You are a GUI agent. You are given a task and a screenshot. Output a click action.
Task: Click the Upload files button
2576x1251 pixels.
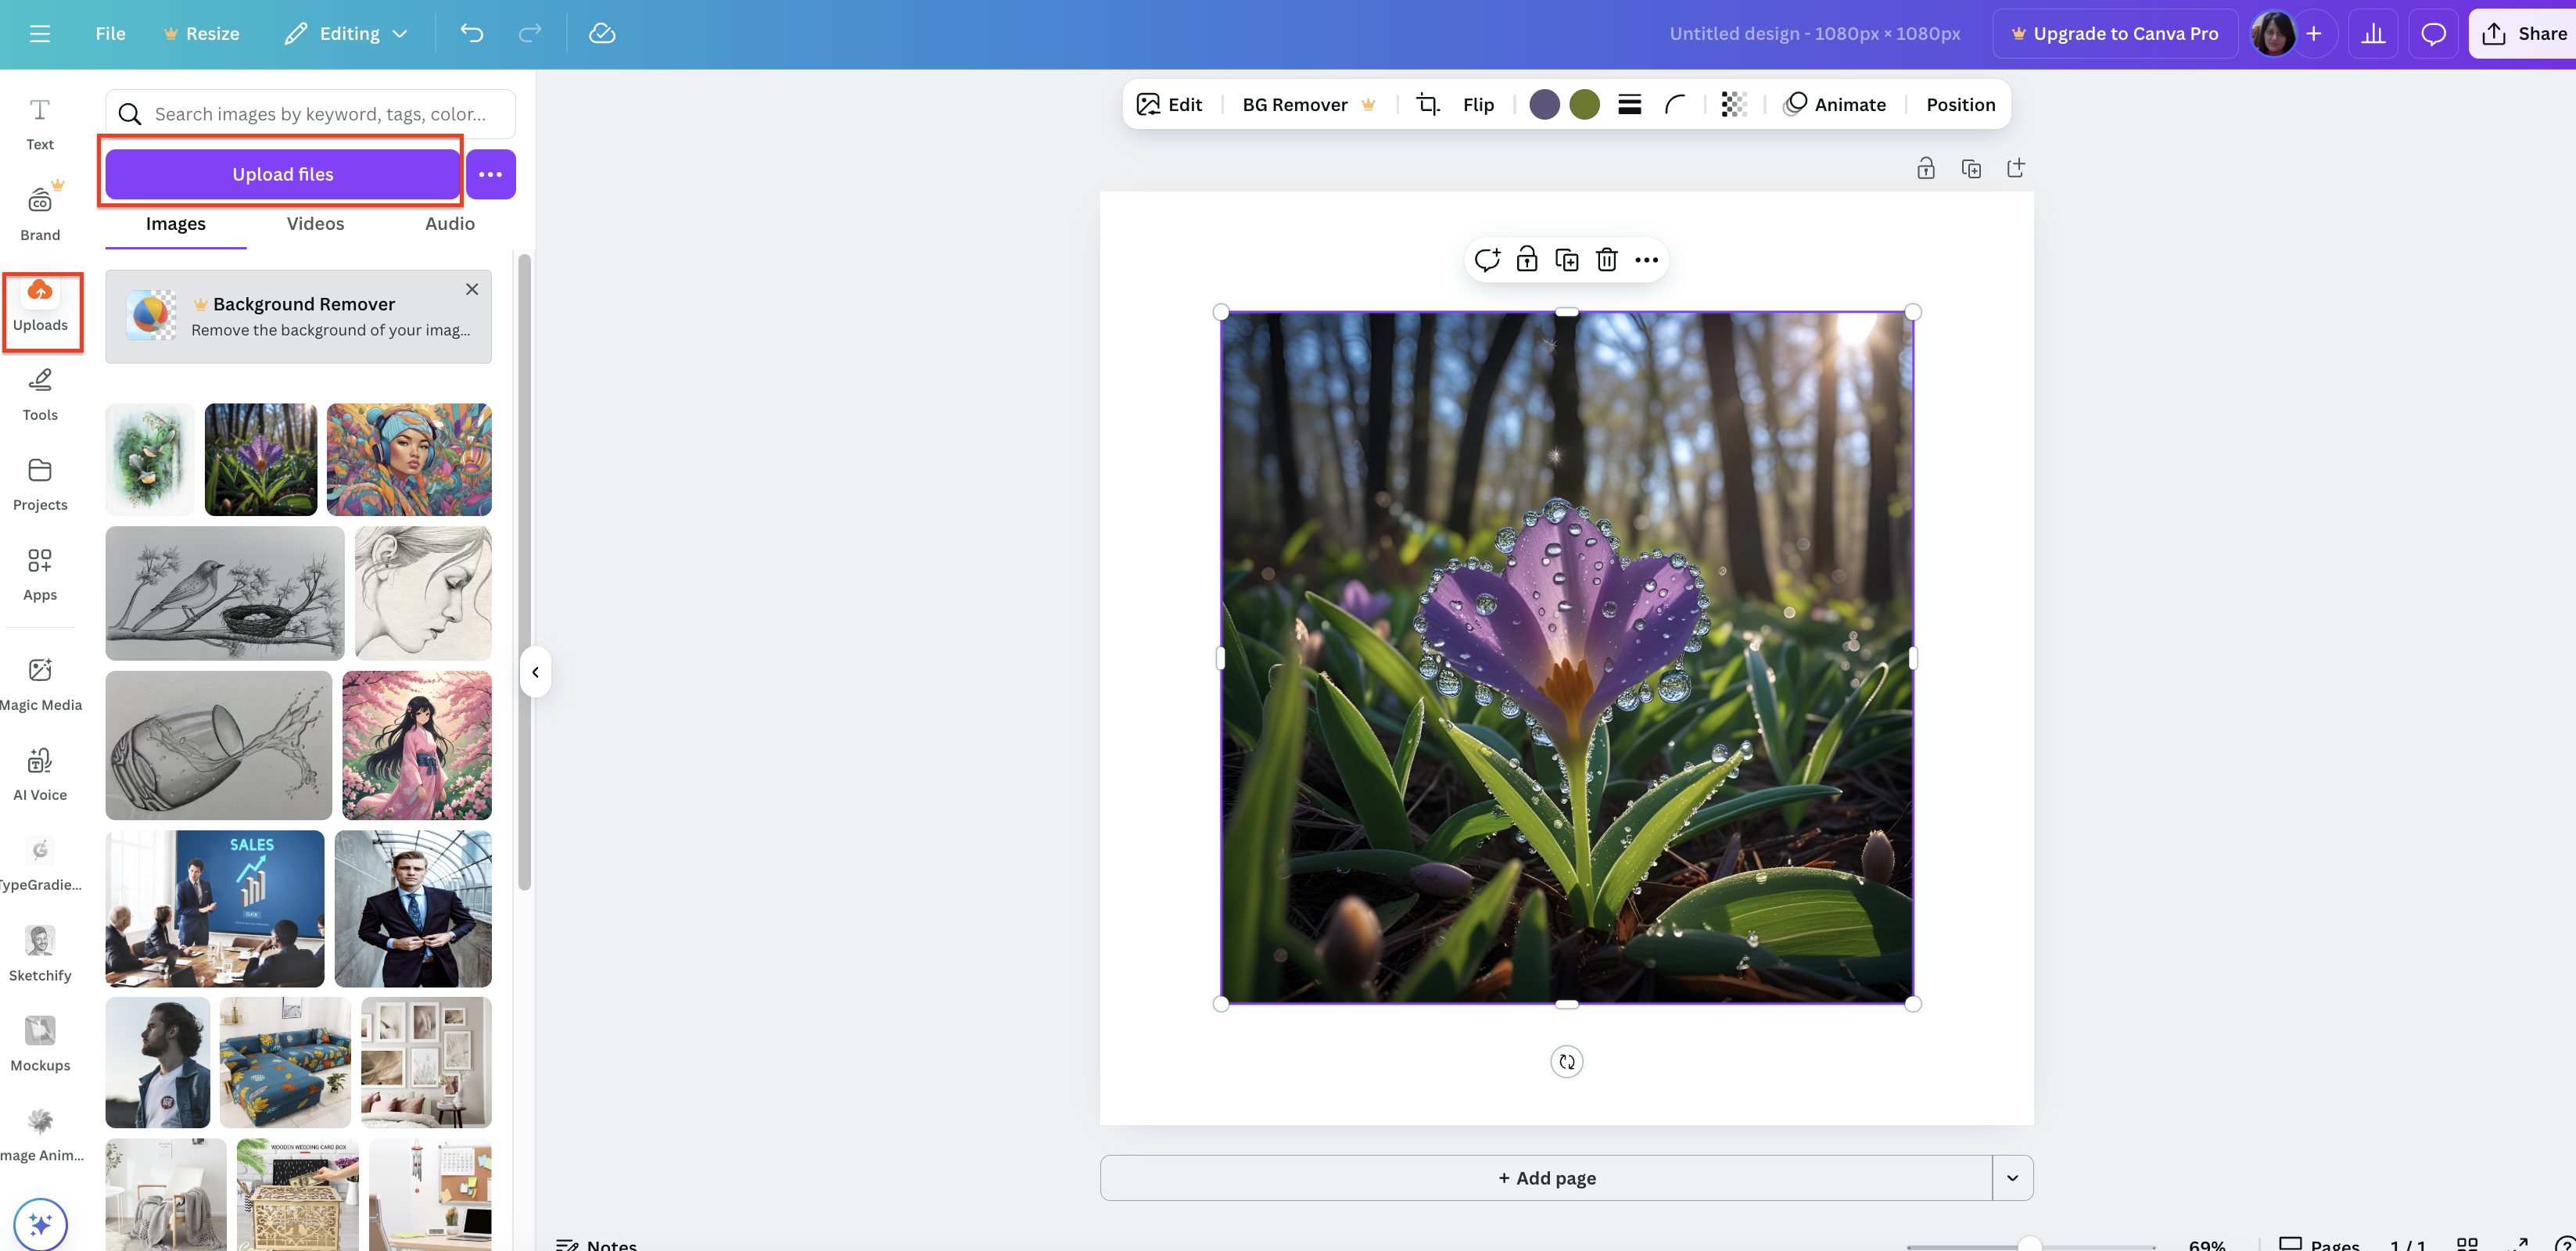coord(282,174)
